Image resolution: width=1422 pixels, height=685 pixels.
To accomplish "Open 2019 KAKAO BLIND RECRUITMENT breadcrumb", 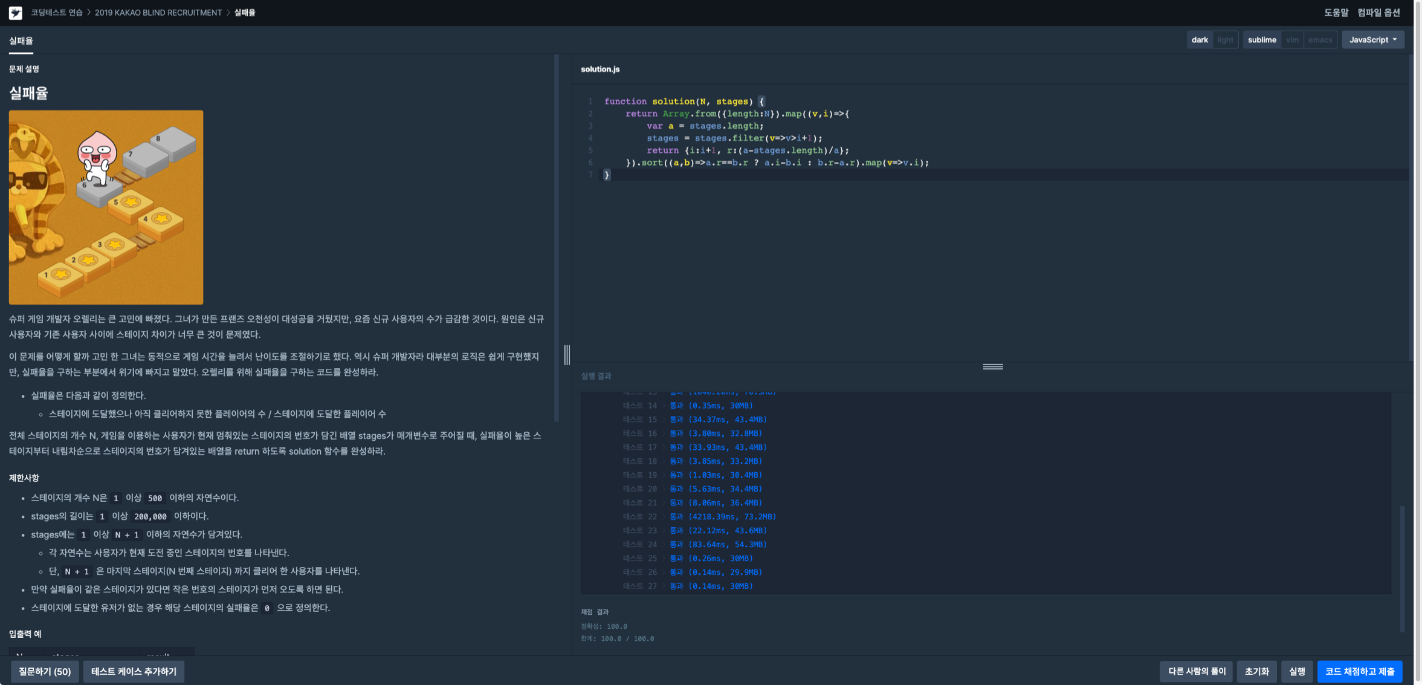I will 158,13.
